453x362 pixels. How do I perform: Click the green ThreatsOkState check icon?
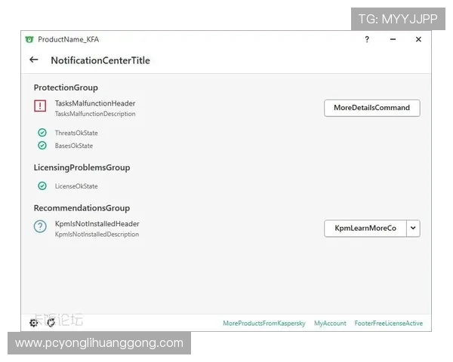pyautogui.click(x=42, y=133)
